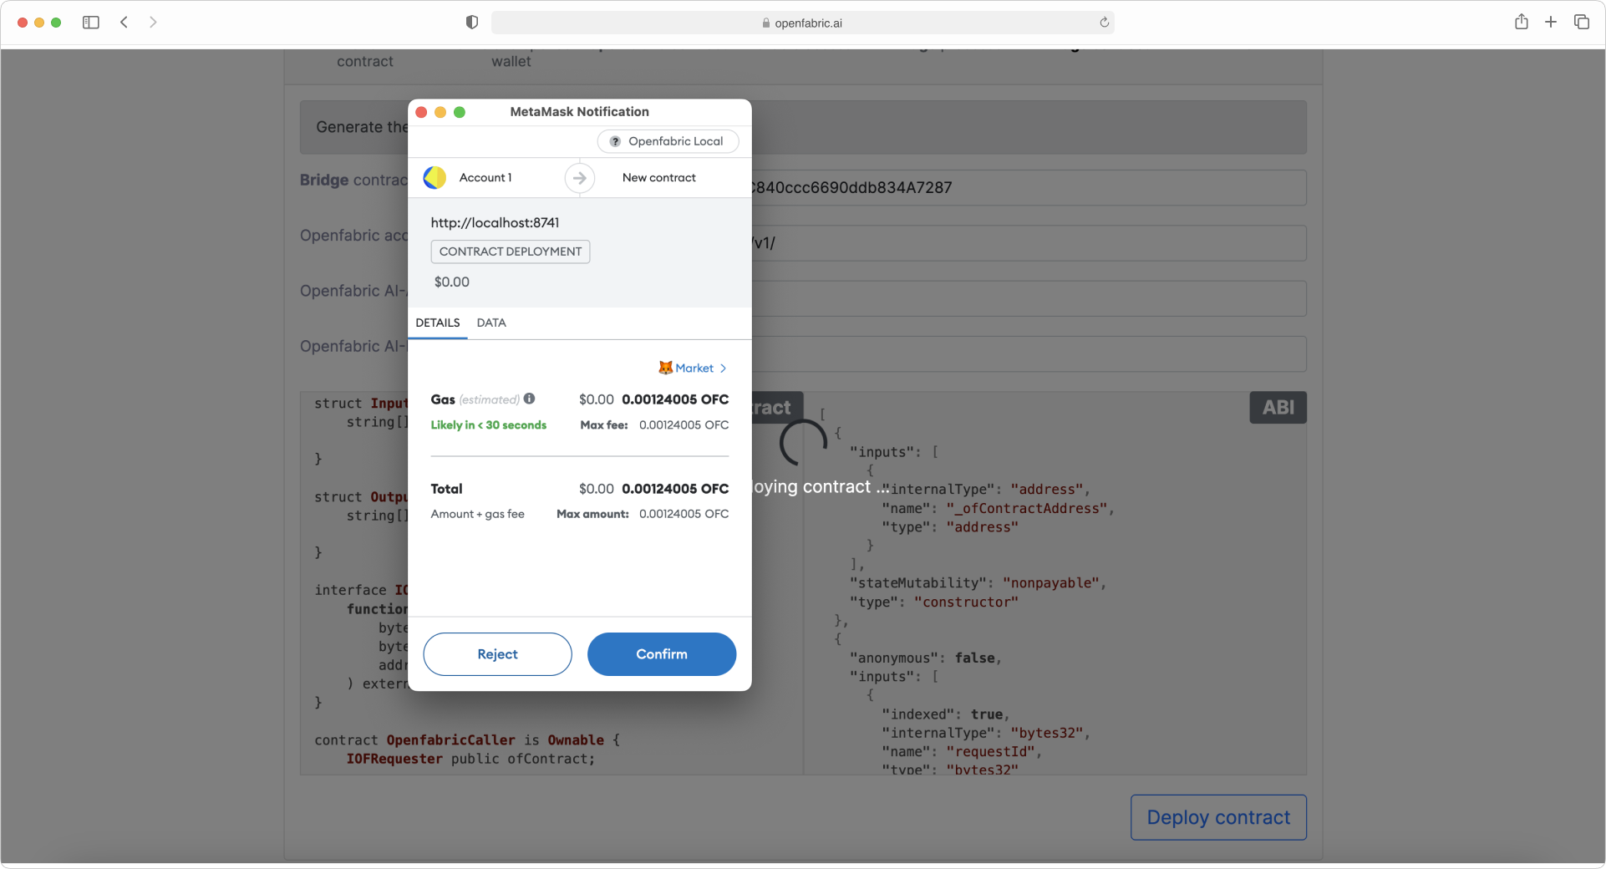Click the New contract recipient label
This screenshot has width=1606, height=869.
pyautogui.click(x=659, y=177)
